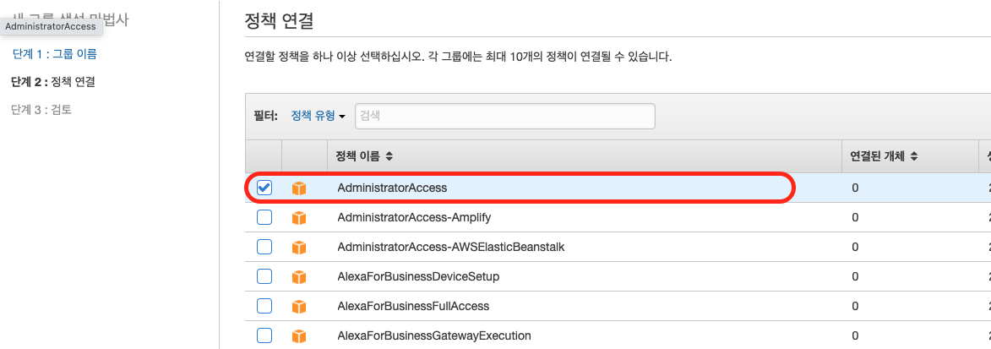Sort by the 정책 이름 column header
Viewport: 991px width, 349px height.
coord(365,156)
